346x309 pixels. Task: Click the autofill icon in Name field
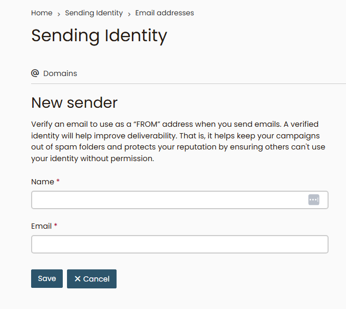(314, 200)
